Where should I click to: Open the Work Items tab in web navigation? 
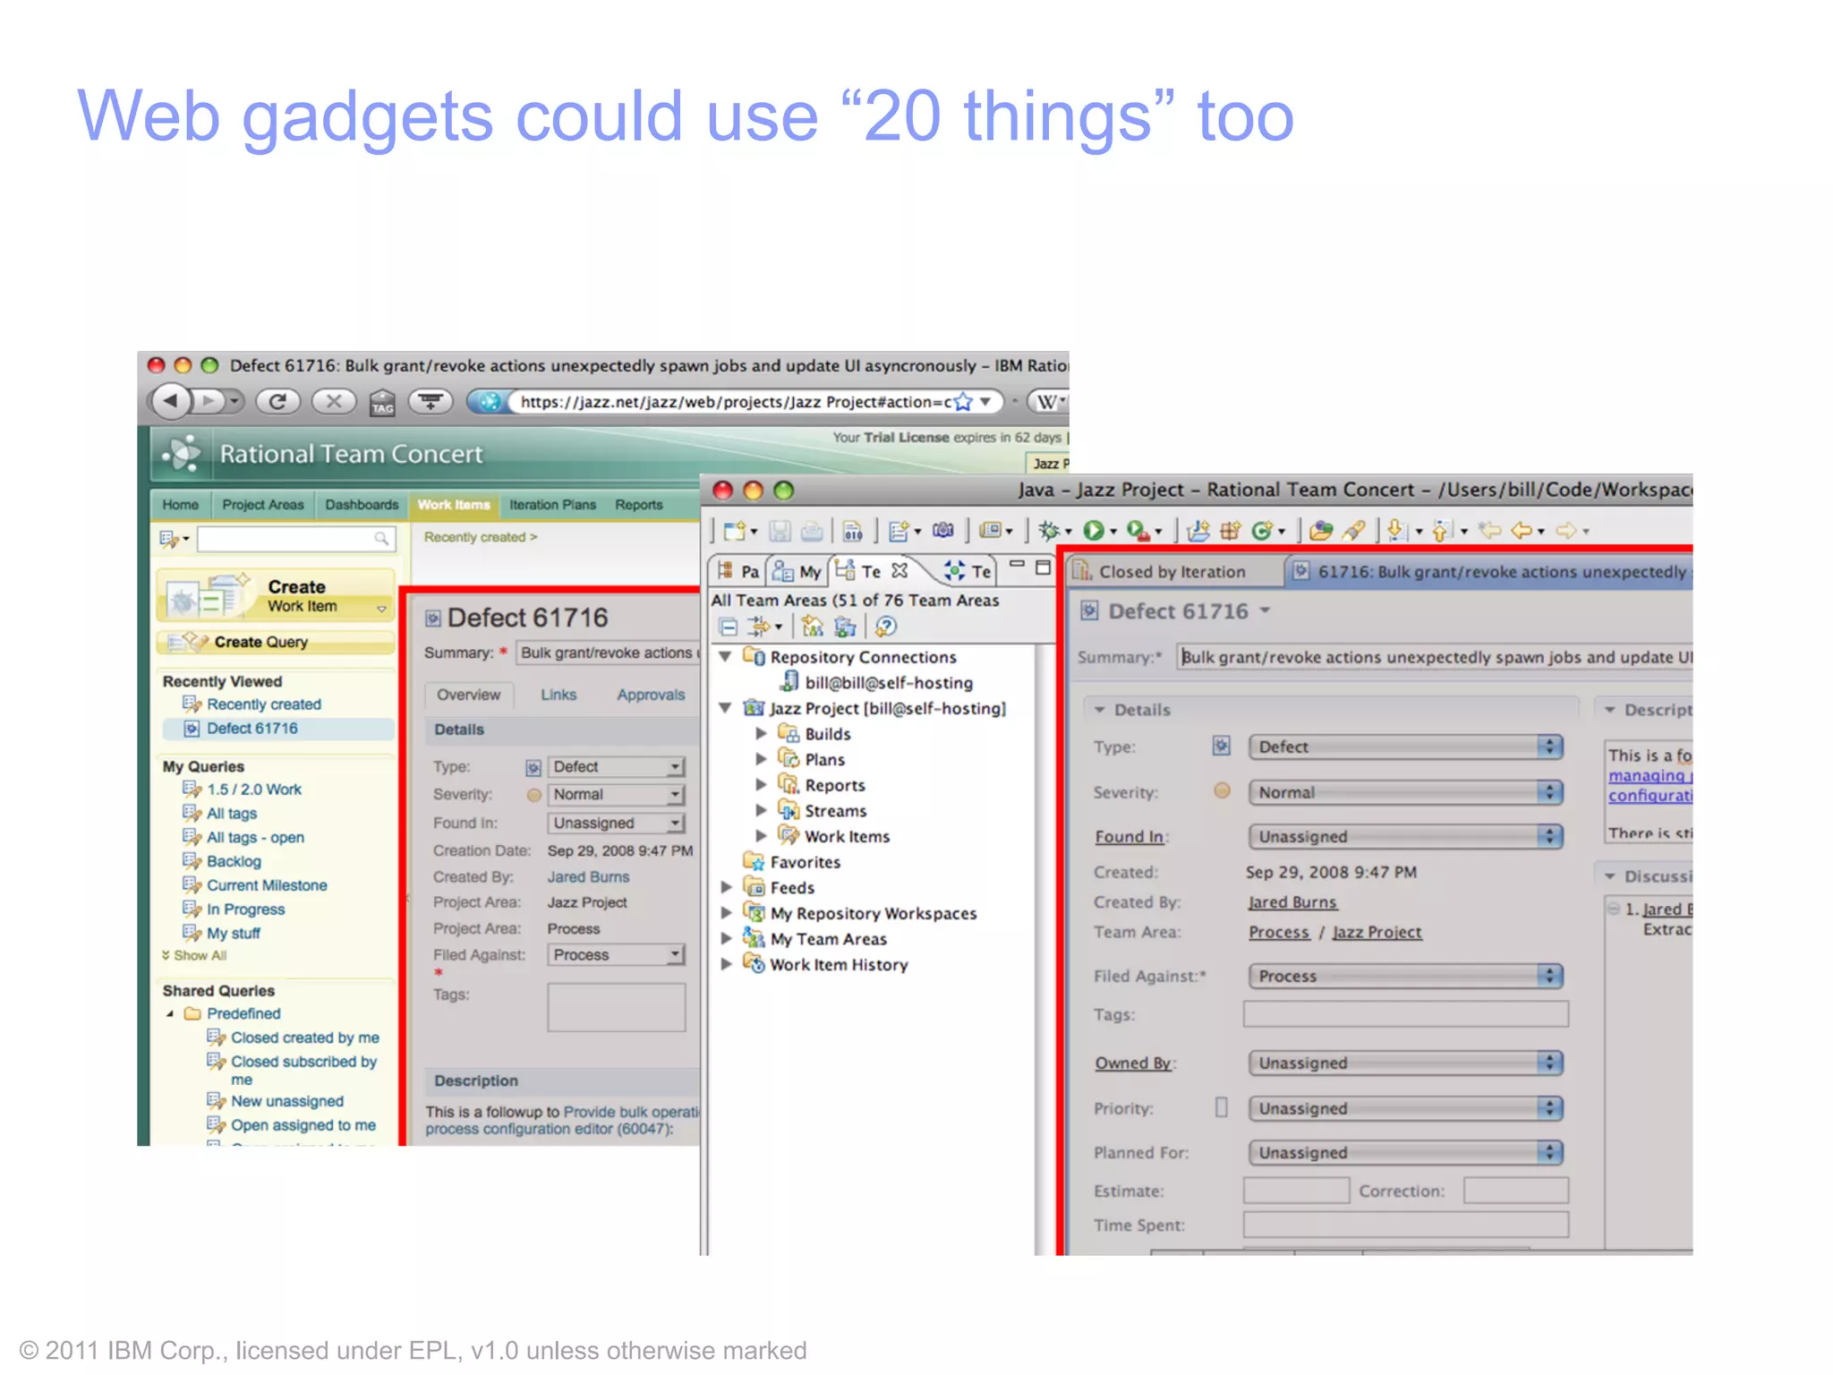click(454, 505)
